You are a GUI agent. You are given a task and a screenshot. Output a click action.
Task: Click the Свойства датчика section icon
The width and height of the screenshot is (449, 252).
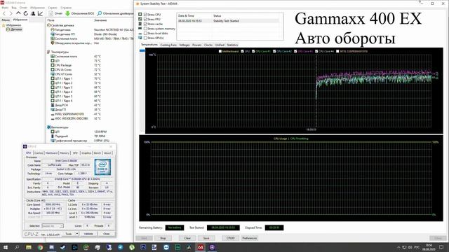pyautogui.click(x=48, y=25)
